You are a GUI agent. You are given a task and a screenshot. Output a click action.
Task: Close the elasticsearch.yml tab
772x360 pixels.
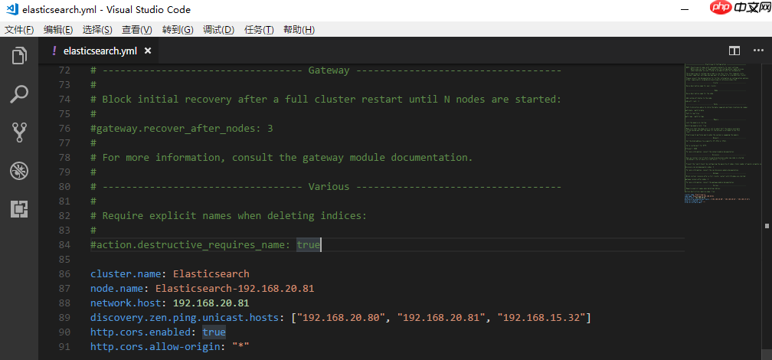click(148, 51)
